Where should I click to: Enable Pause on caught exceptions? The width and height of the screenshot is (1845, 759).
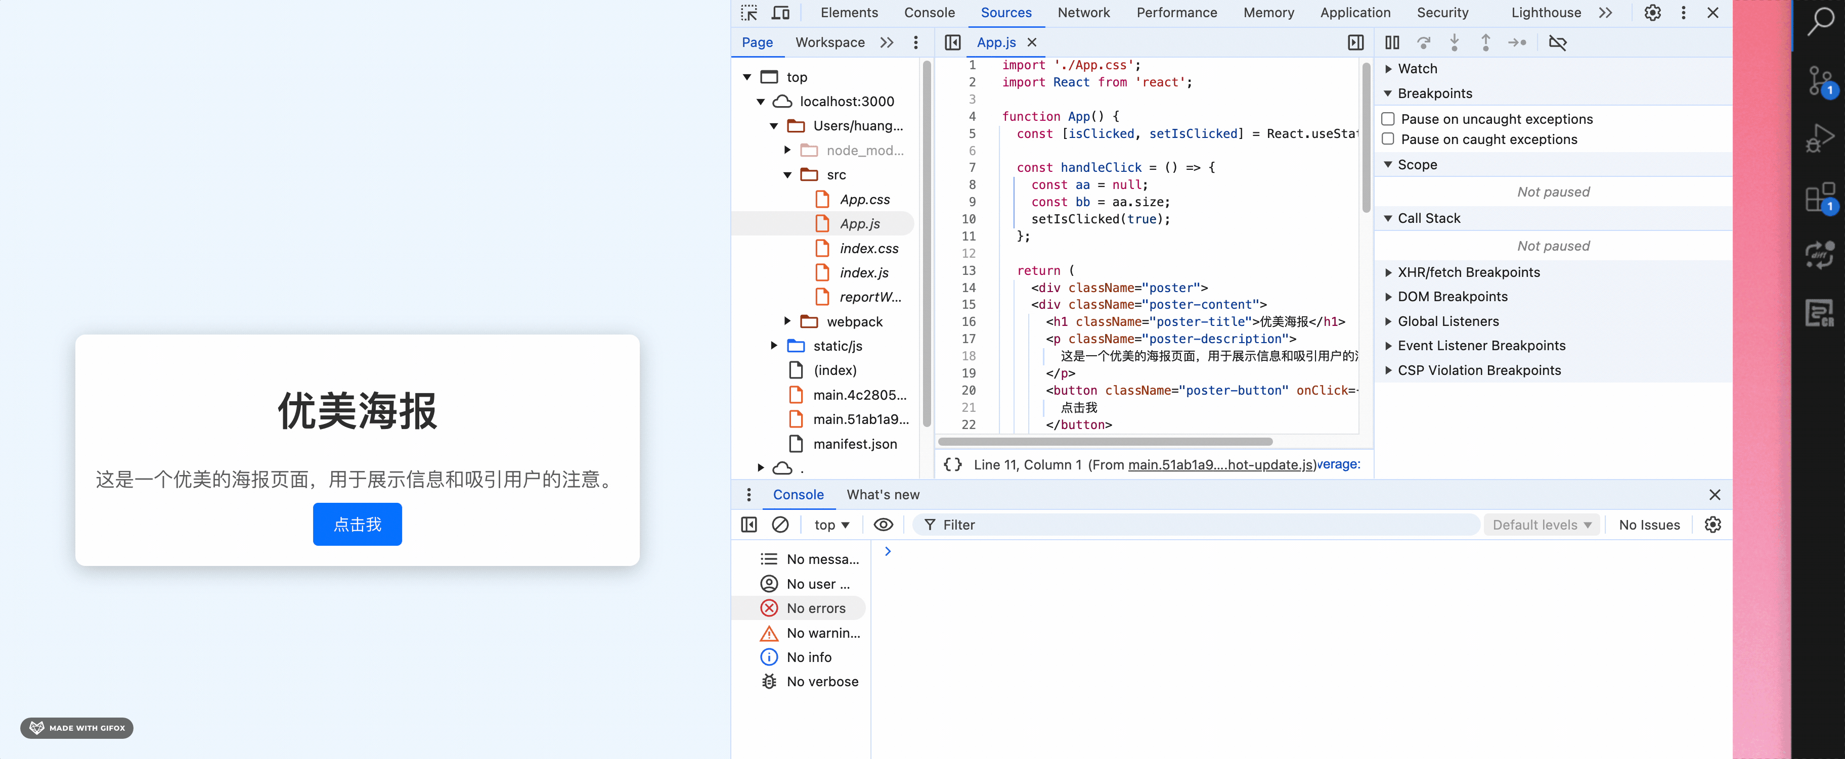point(1388,139)
